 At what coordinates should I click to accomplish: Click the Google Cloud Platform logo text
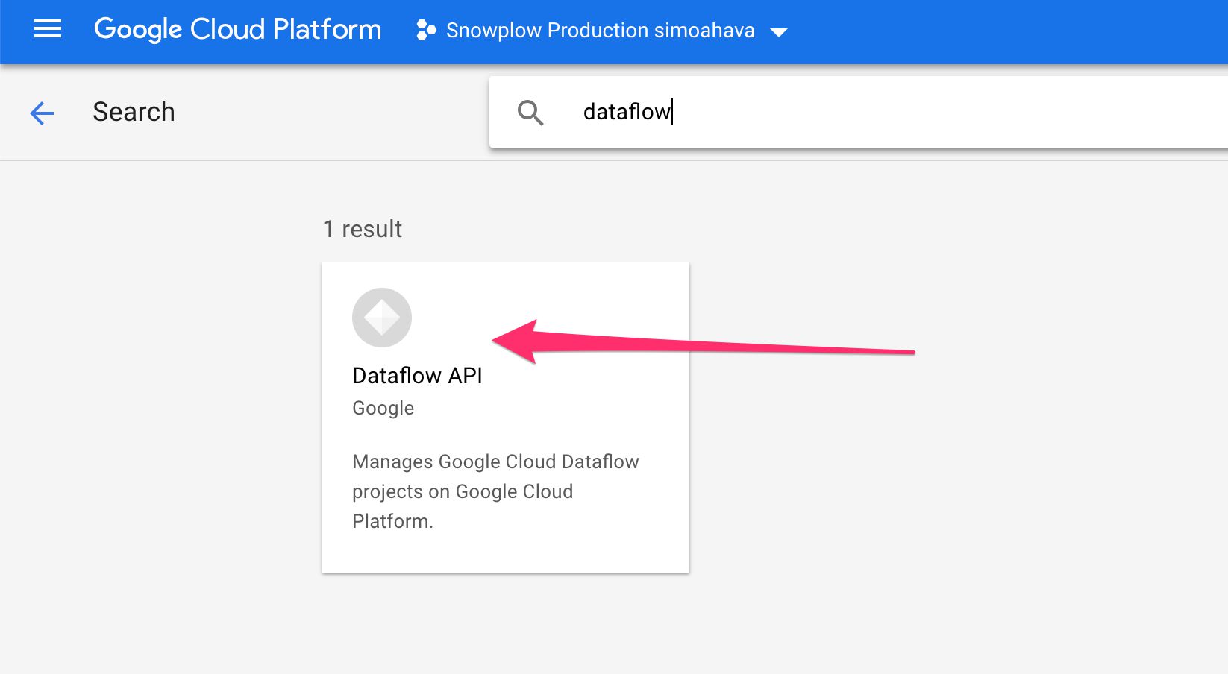pos(237,30)
